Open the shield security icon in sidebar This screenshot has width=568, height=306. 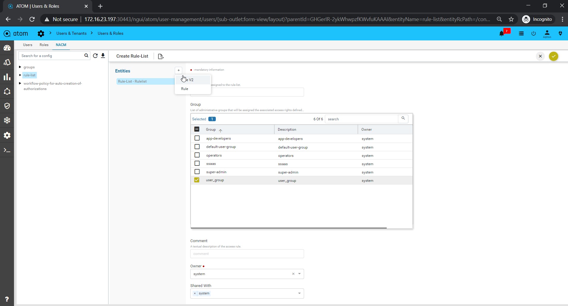click(x=7, y=106)
